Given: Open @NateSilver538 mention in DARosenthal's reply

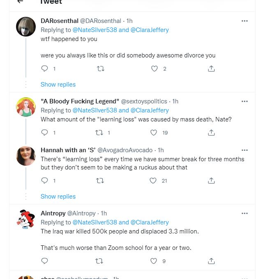Looking at the screenshot, I should [94, 30].
